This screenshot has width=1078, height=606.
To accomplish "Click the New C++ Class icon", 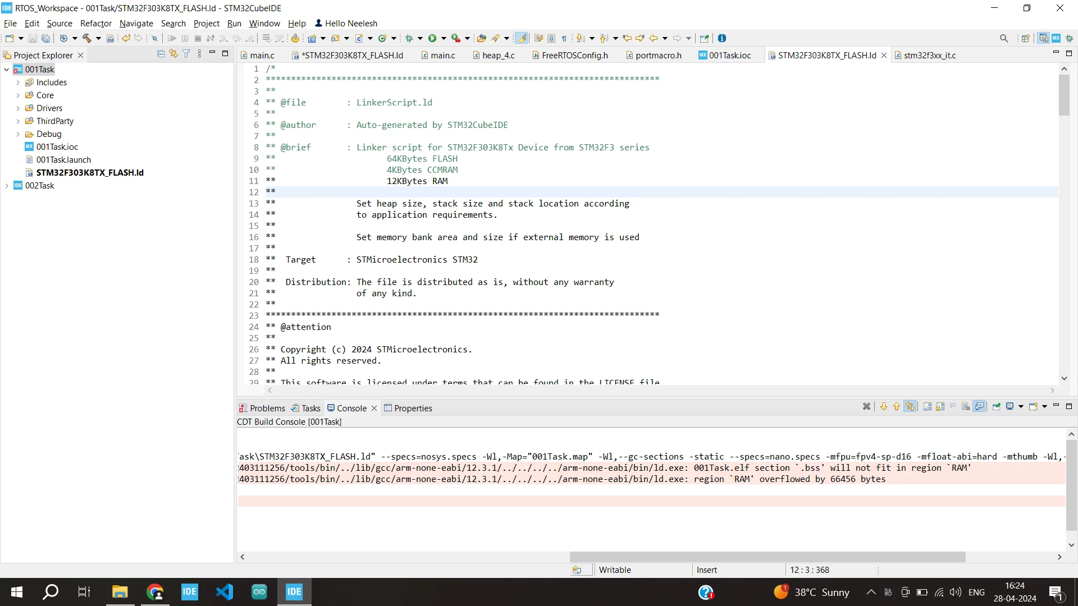I will (382, 38).
